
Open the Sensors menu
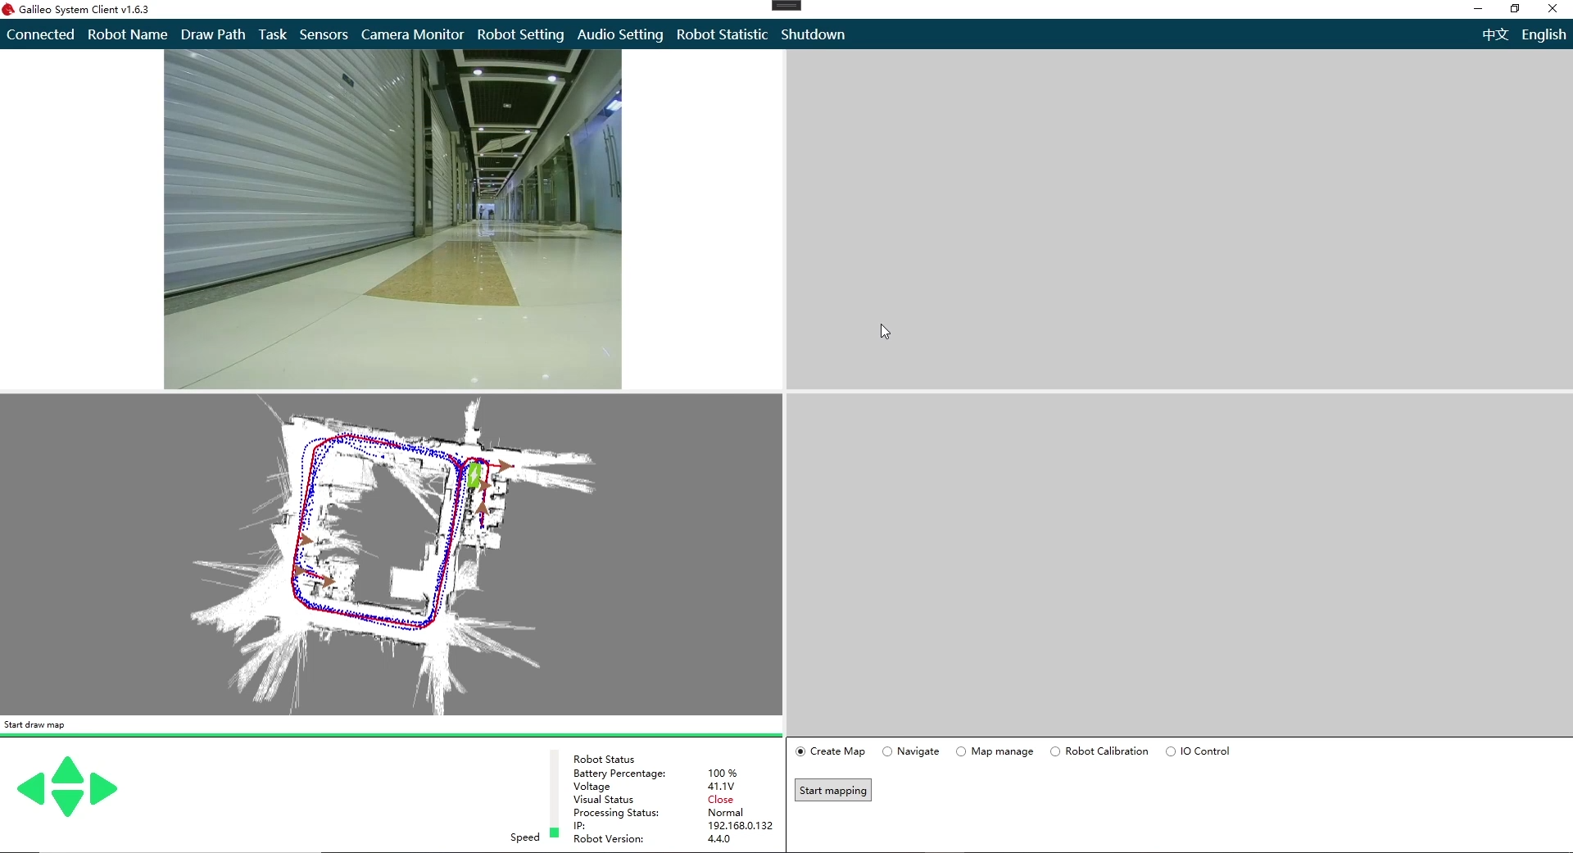324,34
